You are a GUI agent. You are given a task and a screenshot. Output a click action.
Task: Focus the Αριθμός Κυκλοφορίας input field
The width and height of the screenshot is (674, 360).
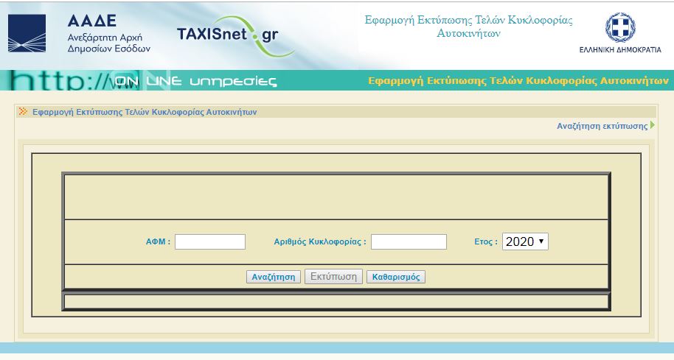pyautogui.click(x=409, y=241)
